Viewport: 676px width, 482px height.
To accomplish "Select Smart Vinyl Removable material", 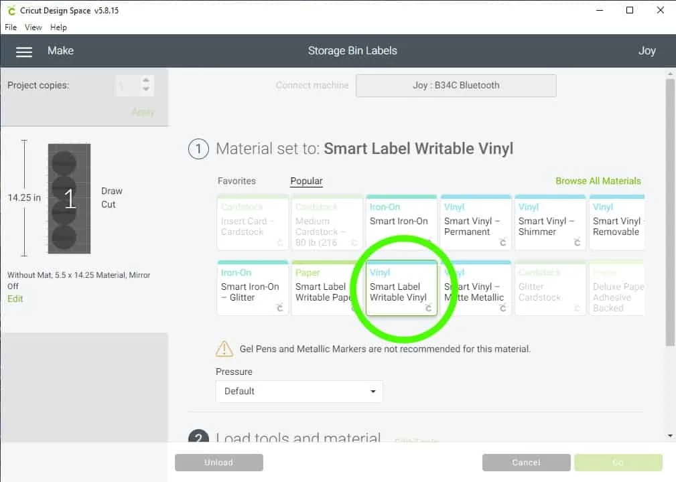I will click(x=617, y=223).
